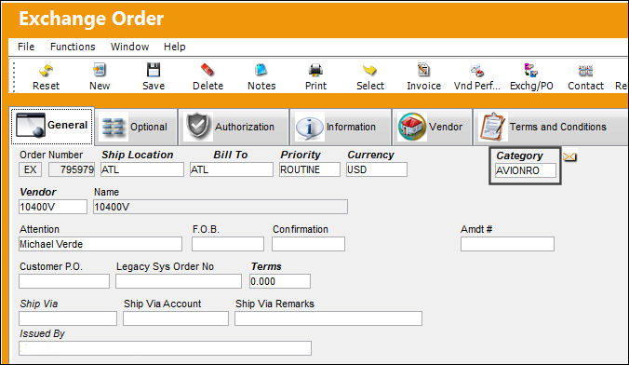The height and width of the screenshot is (365, 629).
Task: Click the Terms field label
Action: 266,266
